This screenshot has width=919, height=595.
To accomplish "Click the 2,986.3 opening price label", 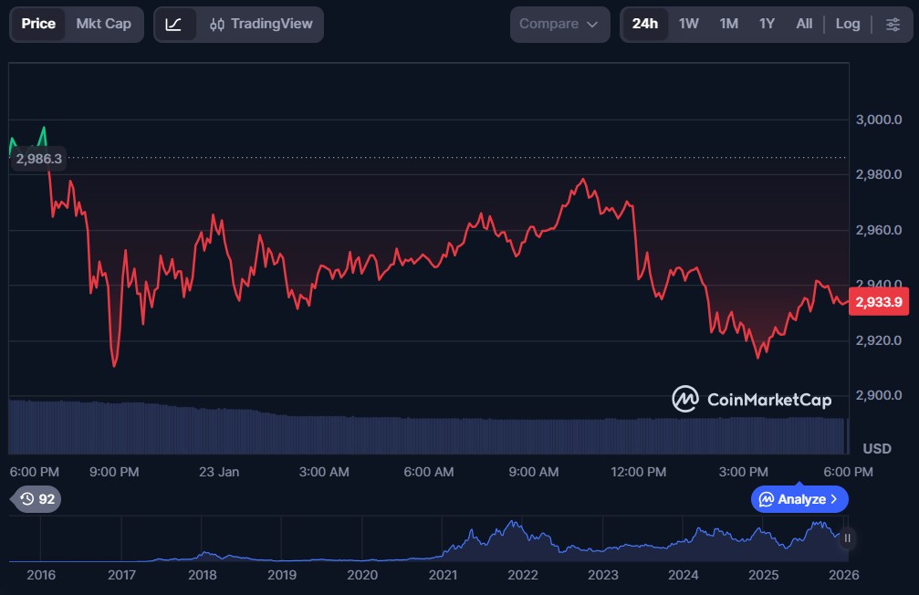I will click(39, 159).
